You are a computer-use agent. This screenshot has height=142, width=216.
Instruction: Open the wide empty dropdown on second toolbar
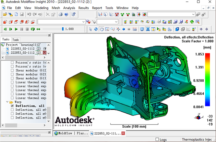point(61,22)
